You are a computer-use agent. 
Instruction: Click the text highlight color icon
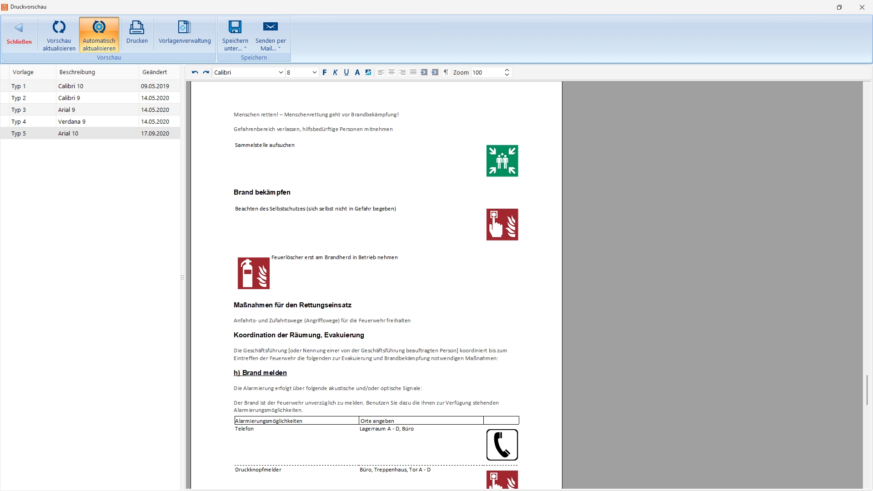pyautogui.click(x=368, y=72)
